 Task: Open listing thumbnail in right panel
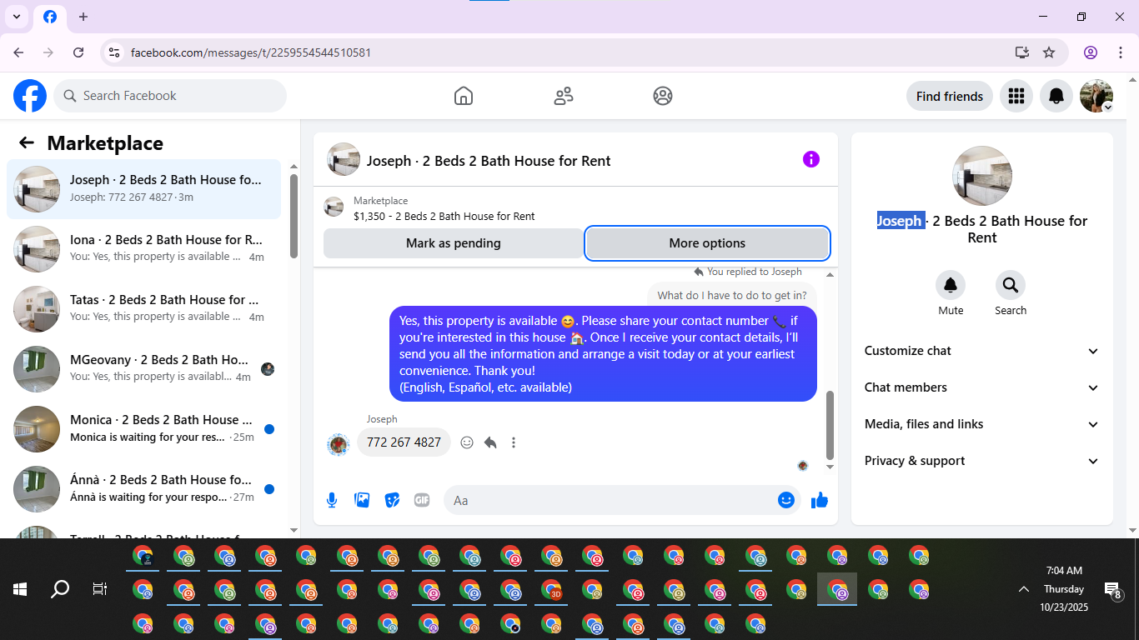(x=982, y=176)
